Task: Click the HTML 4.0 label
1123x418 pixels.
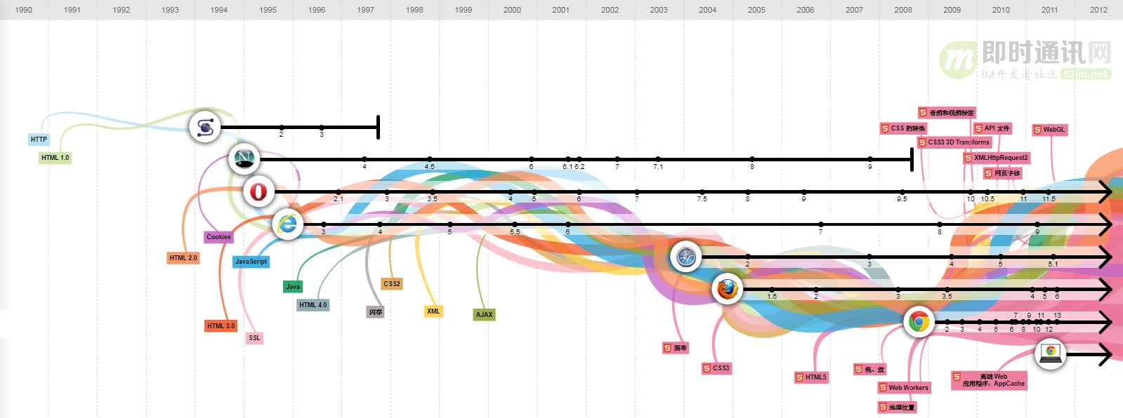Action: click(313, 305)
